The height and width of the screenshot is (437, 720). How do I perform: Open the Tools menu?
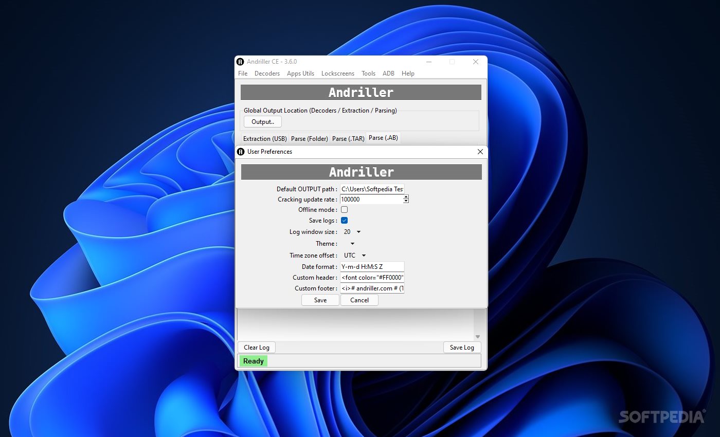coord(368,74)
